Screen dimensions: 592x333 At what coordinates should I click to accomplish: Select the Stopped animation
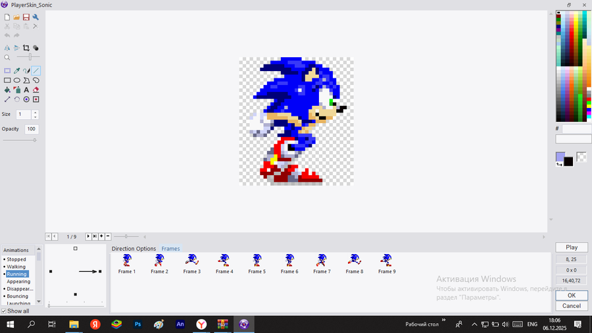pyautogui.click(x=16, y=259)
